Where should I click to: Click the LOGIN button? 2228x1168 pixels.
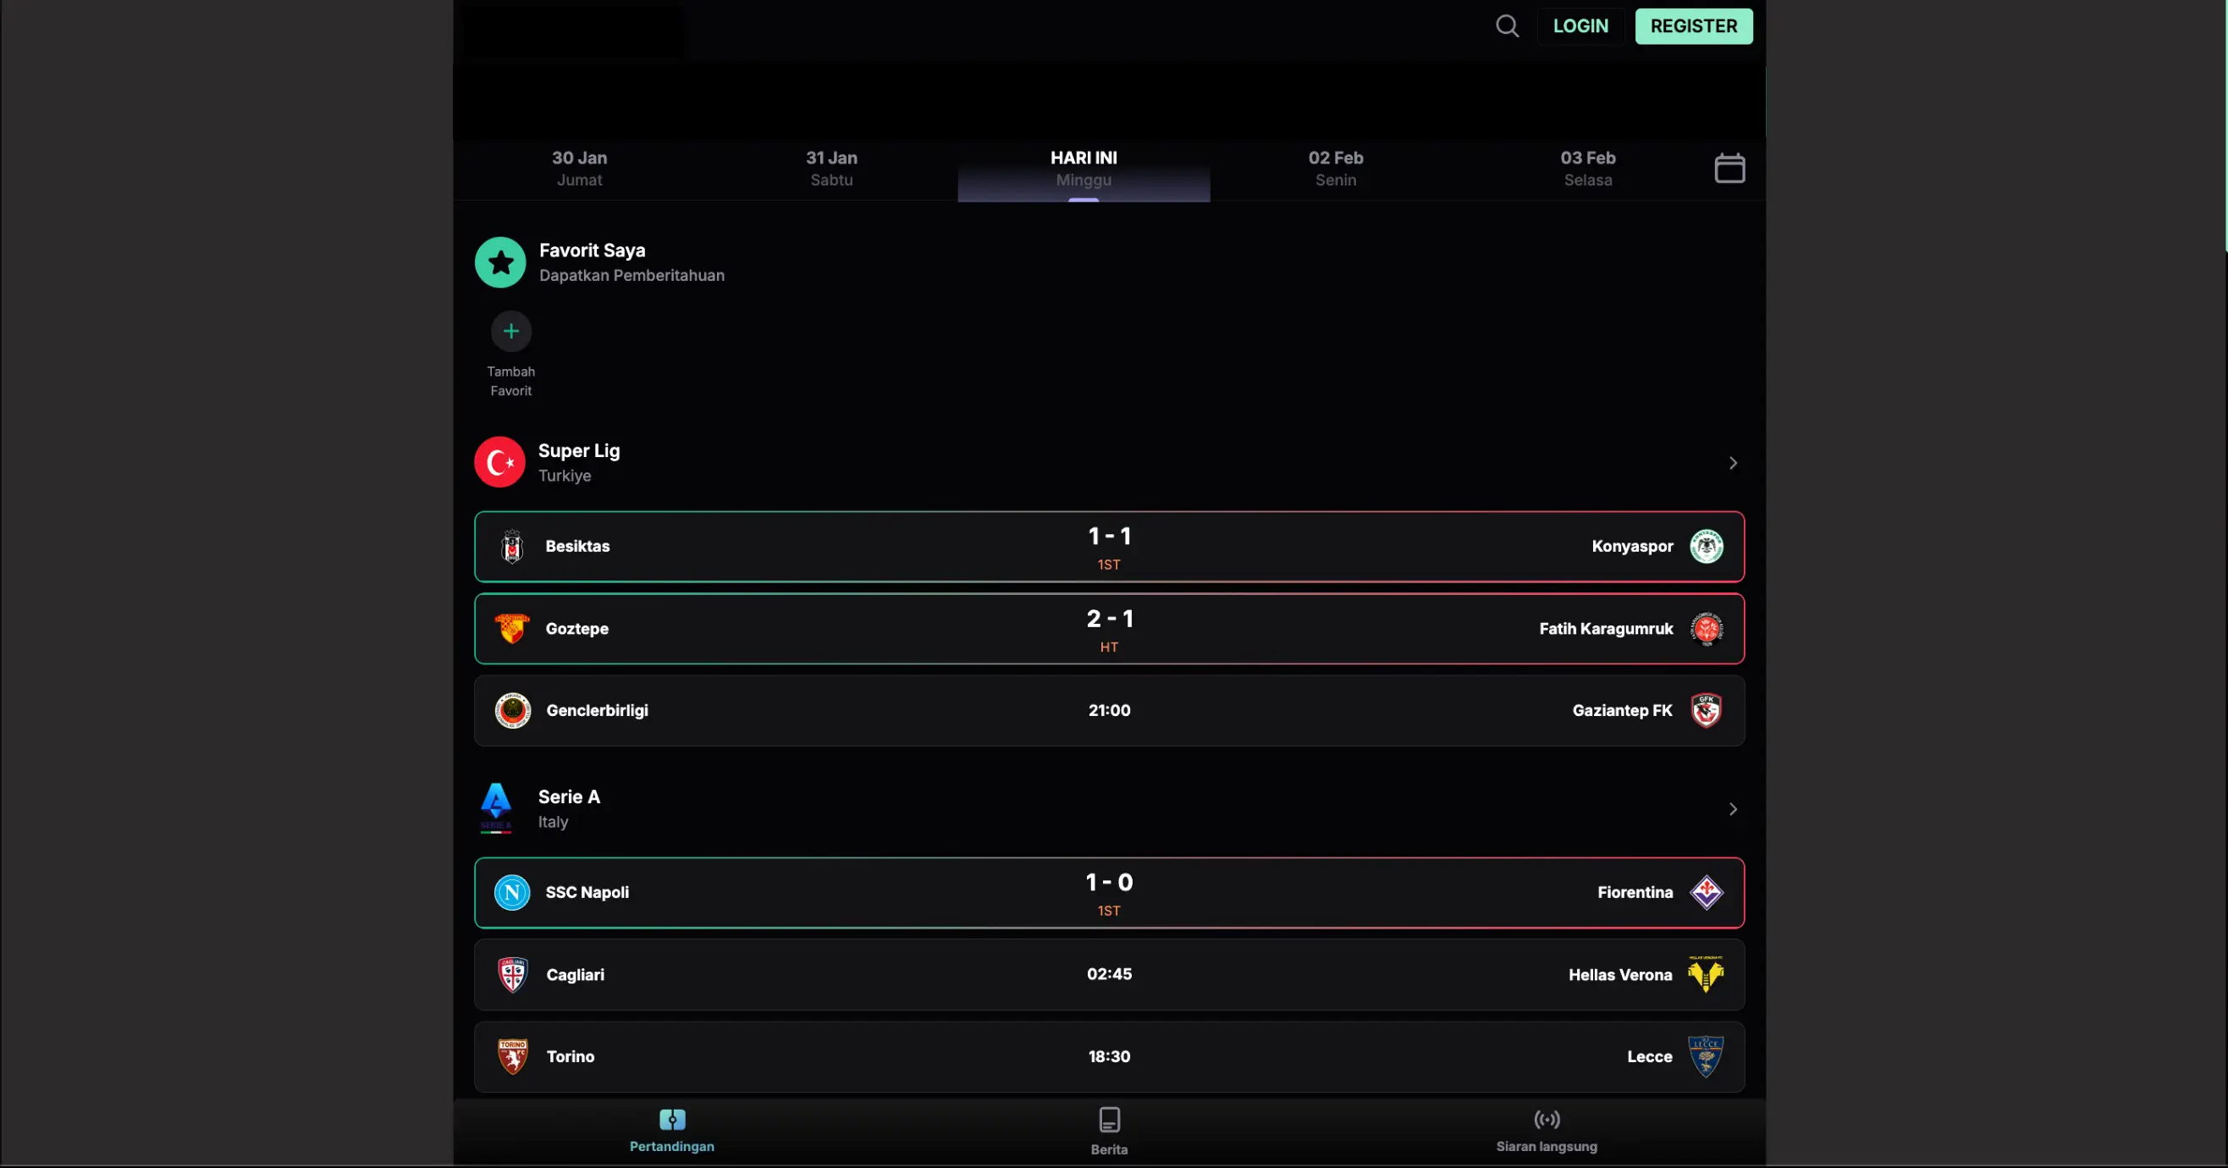point(1580,26)
